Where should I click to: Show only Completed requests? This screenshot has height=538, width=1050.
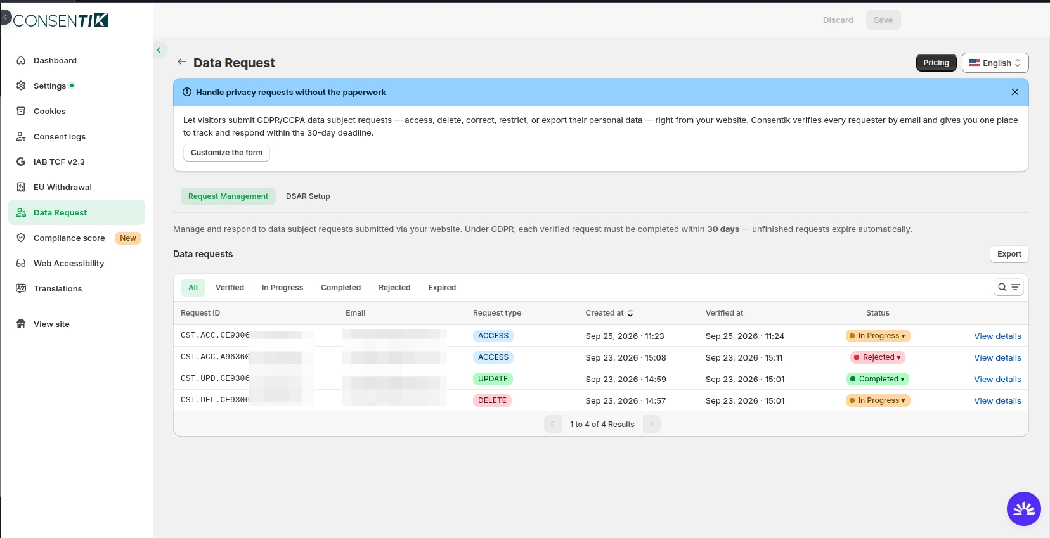coord(341,288)
